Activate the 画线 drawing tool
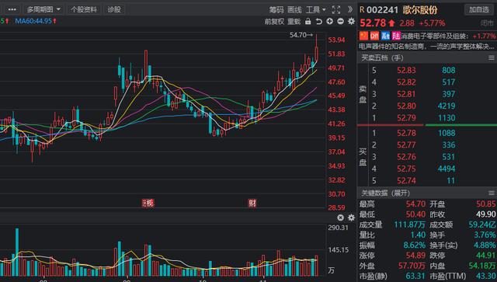Viewport: 497px width, 282px height. (294, 10)
